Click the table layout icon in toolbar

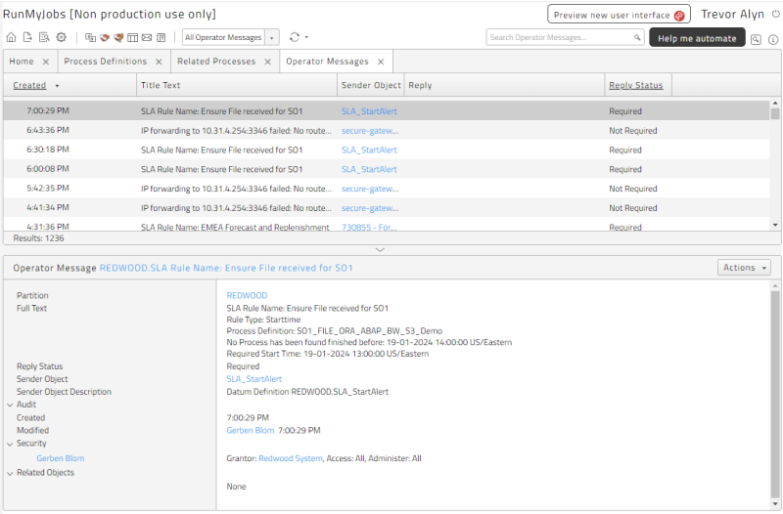coord(132,37)
